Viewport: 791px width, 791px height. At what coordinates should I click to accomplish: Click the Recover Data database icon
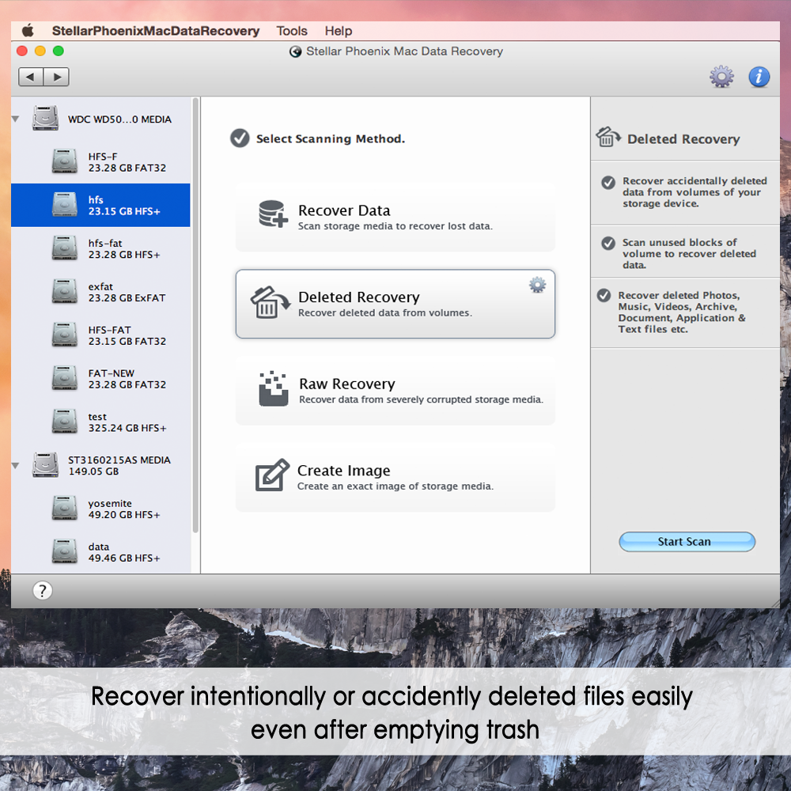[273, 214]
